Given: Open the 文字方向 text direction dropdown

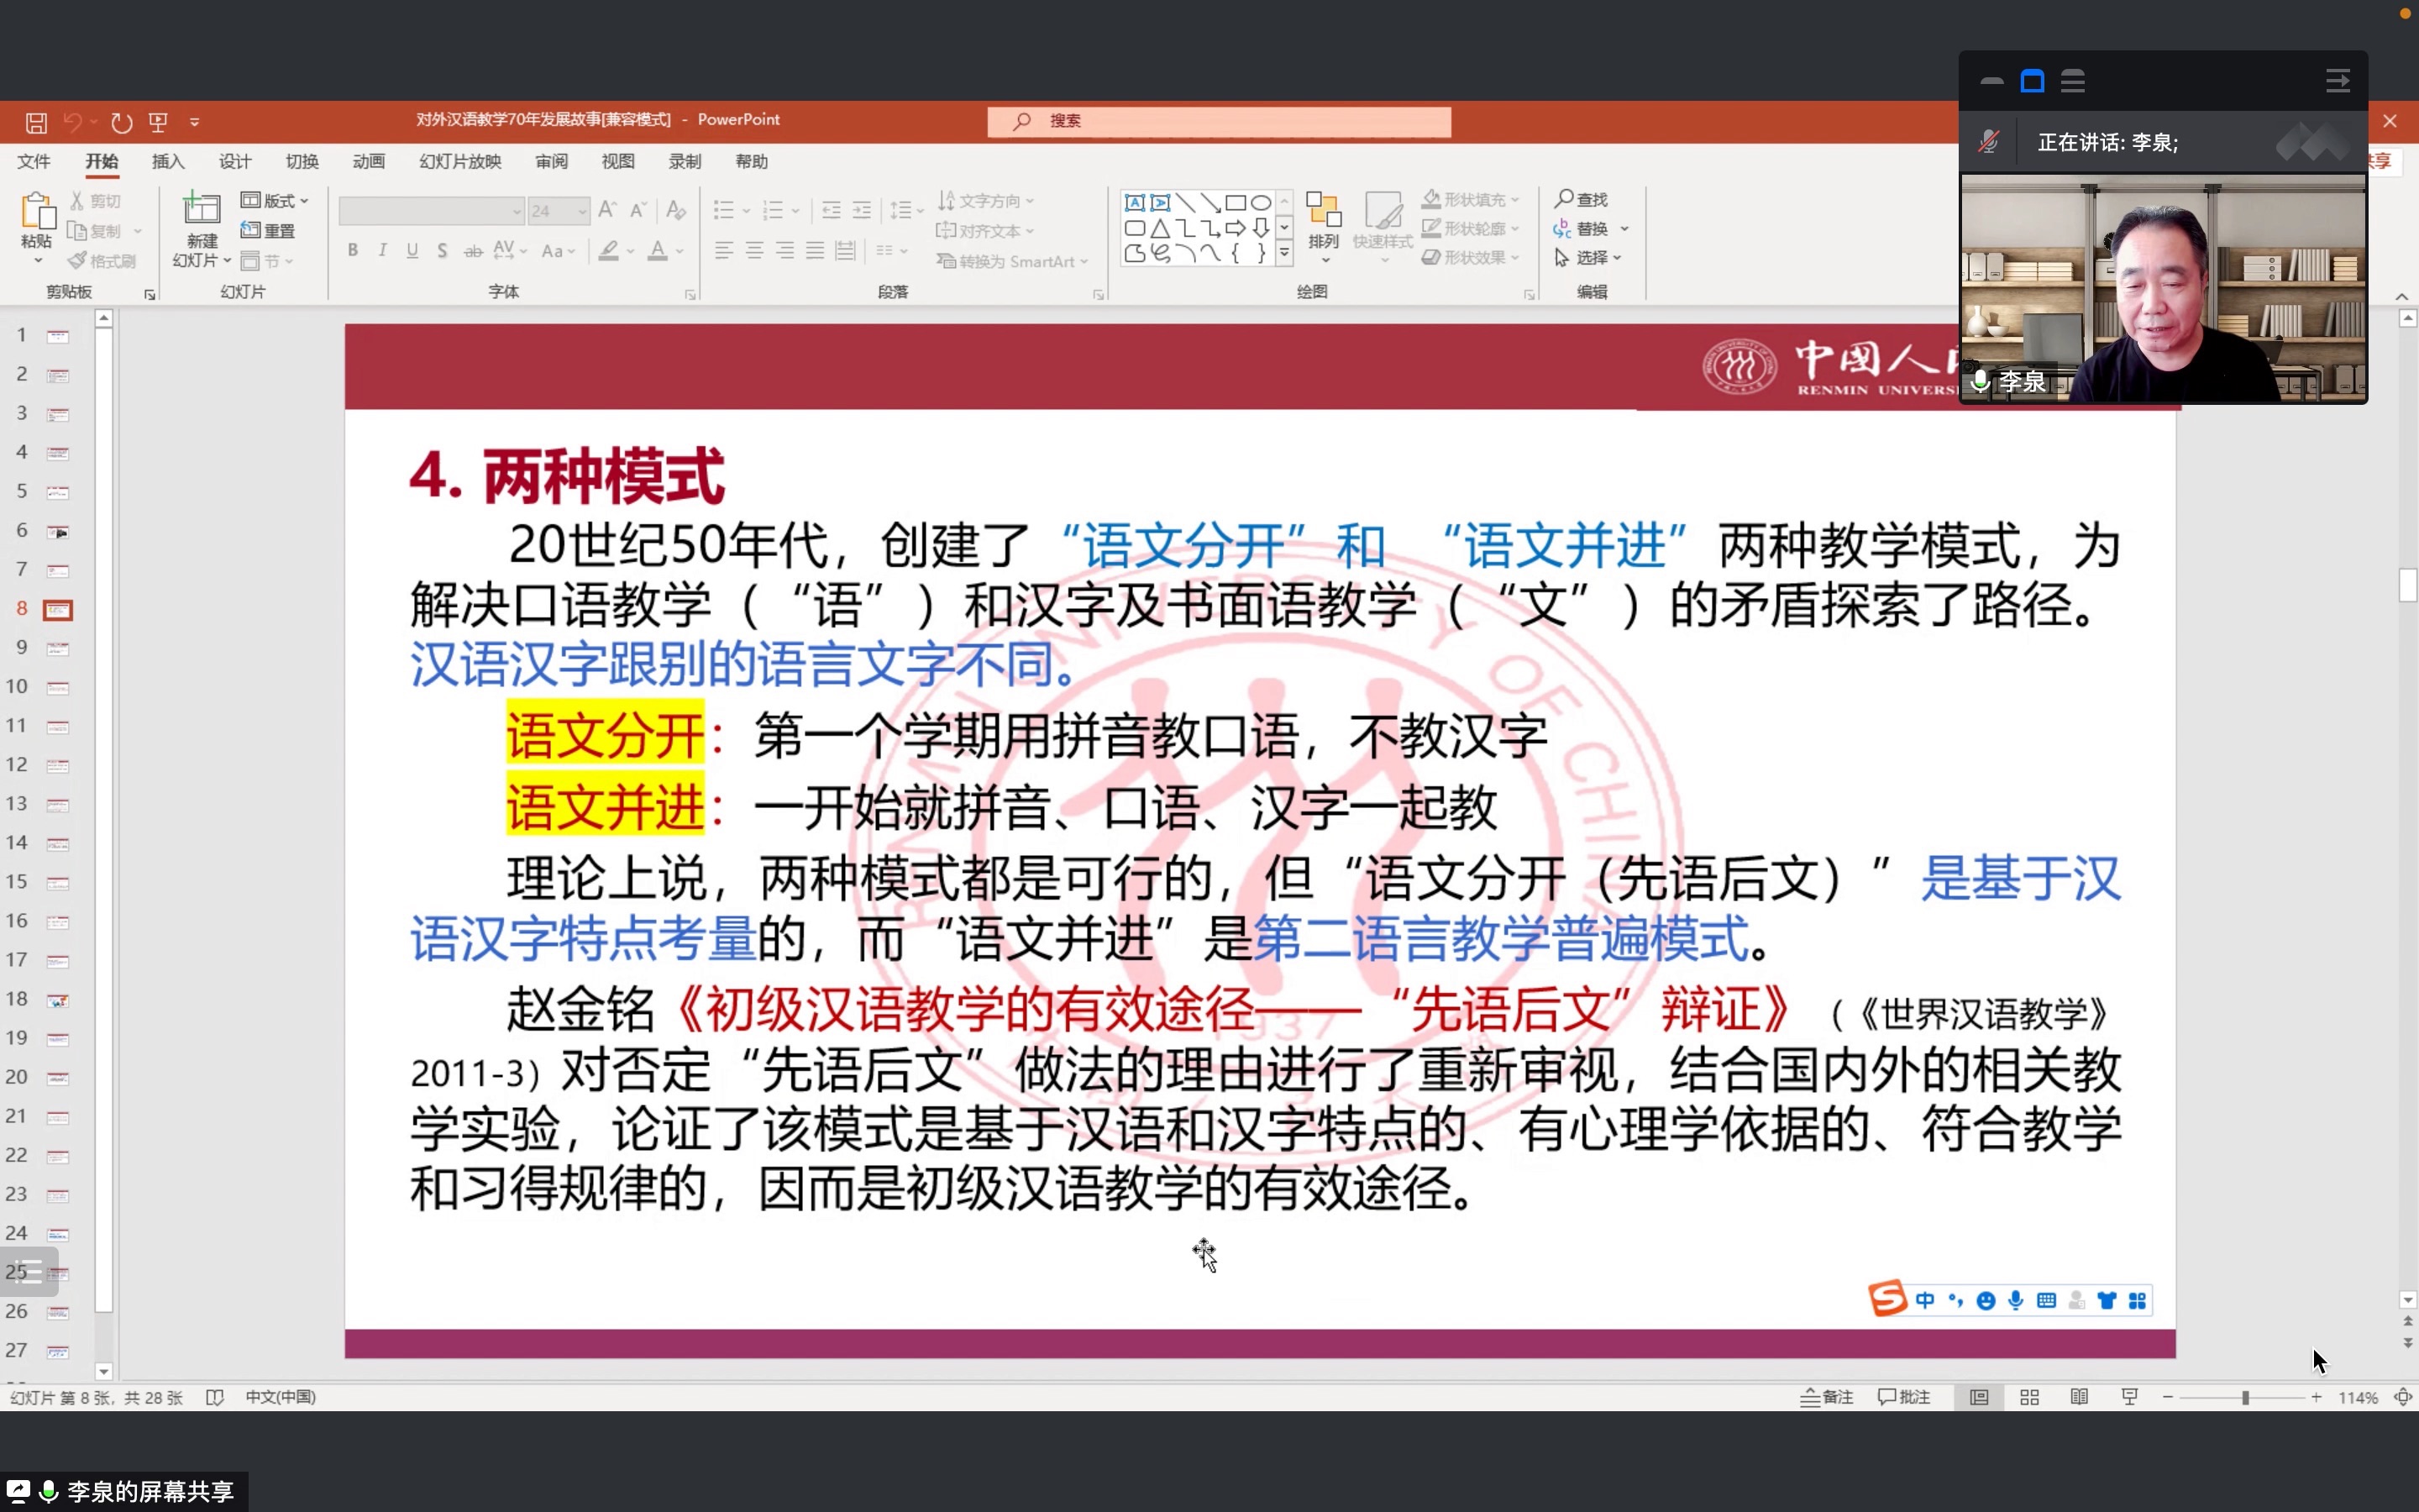Looking at the screenshot, I should (985, 201).
